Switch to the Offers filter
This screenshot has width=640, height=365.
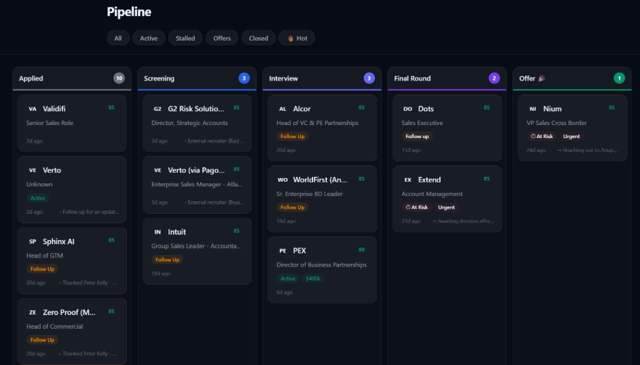click(x=222, y=38)
